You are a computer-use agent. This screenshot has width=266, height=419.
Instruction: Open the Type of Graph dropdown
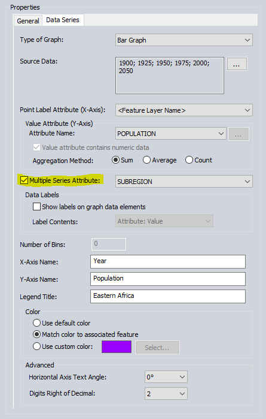(184, 40)
